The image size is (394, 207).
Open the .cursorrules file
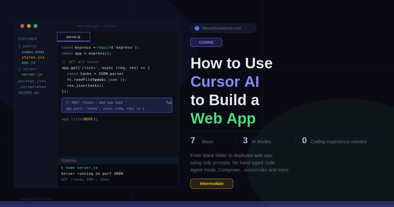32,87
